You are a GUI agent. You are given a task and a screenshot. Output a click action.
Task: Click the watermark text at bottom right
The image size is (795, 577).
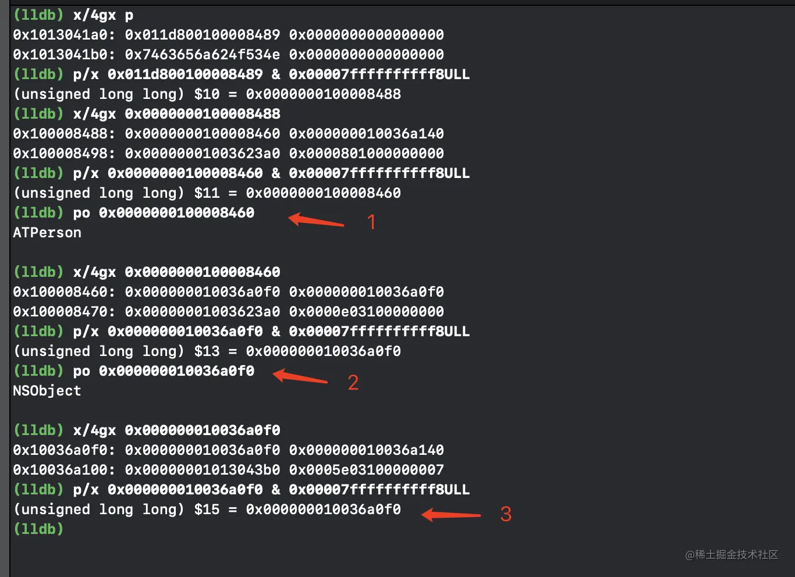(x=732, y=555)
